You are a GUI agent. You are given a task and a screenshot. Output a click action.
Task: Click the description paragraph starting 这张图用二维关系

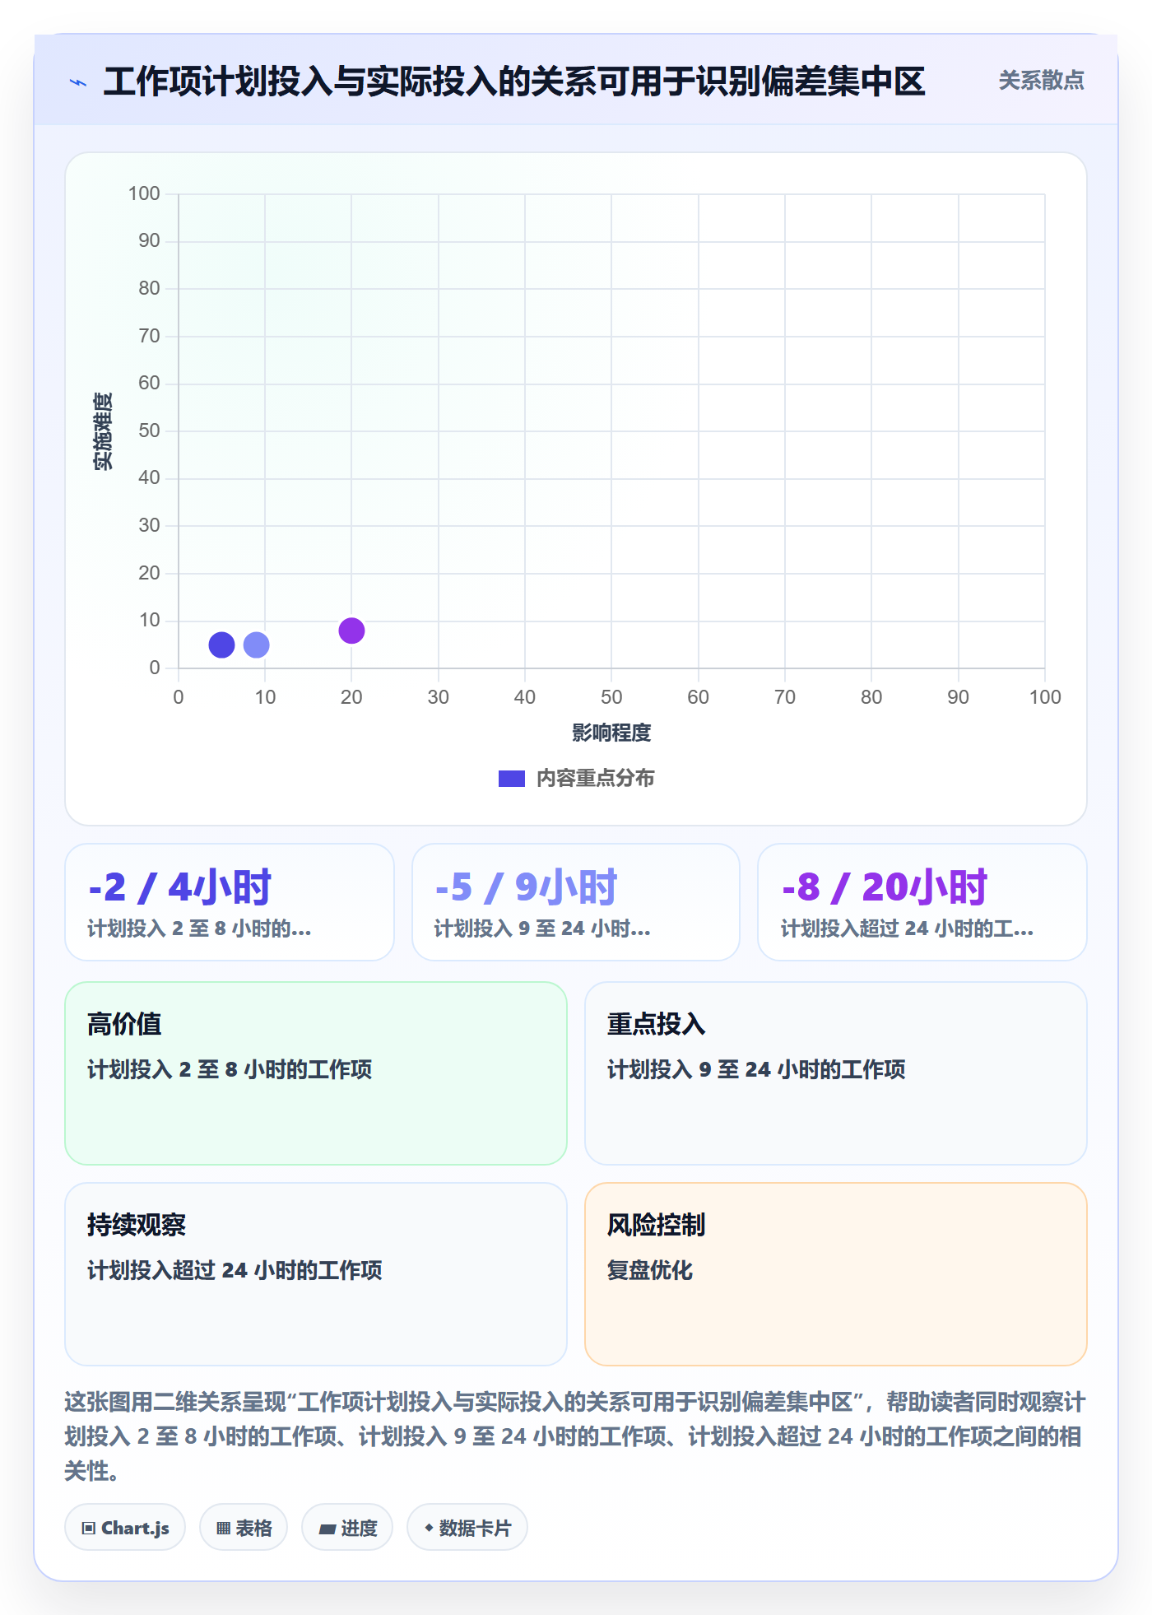pos(575,1436)
